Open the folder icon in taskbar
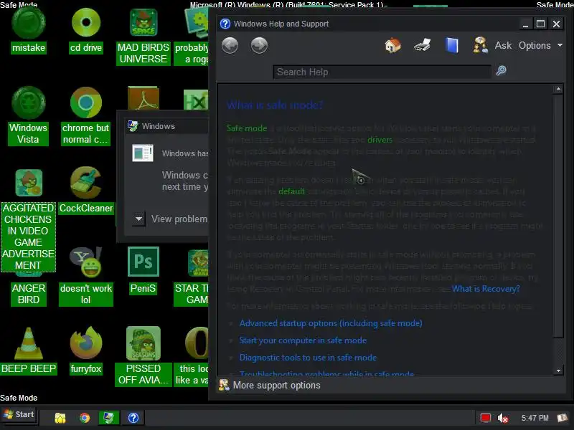This screenshot has height=430, width=574. [x=60, y=418]
